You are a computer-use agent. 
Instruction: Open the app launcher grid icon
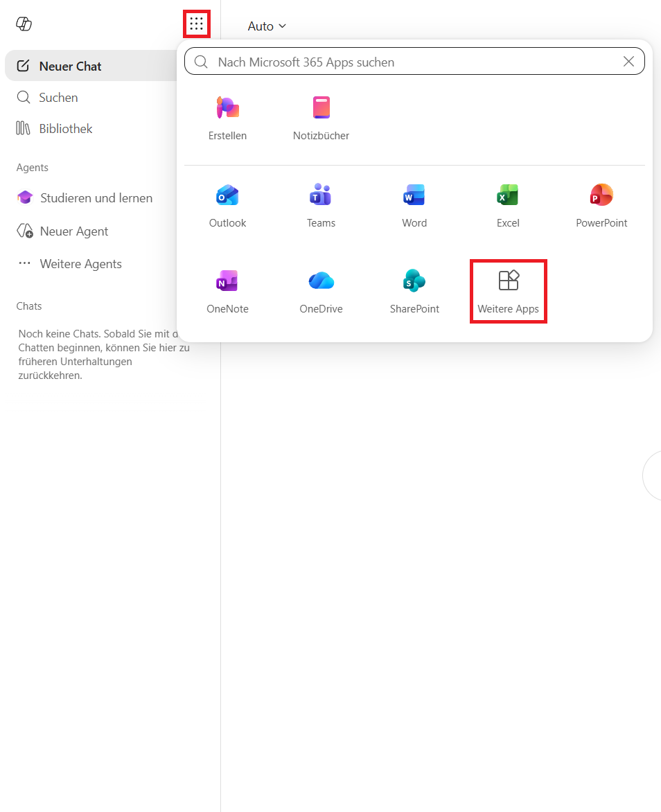(x=196, y=24)
